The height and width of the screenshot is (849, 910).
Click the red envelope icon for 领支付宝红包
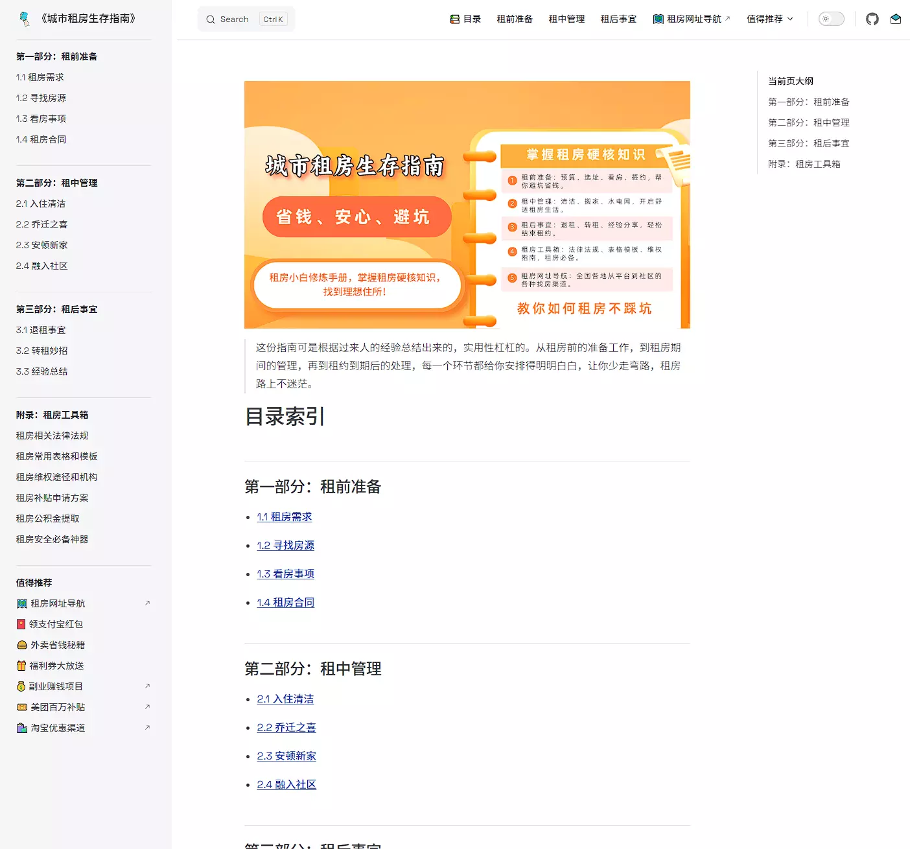coord(21,624)
